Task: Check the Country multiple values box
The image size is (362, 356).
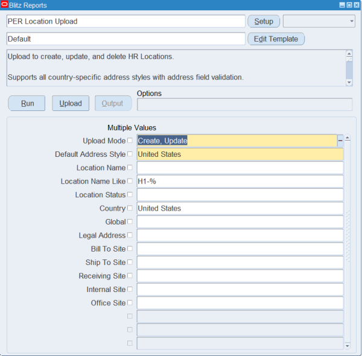Action: click(x=130, y=208)
